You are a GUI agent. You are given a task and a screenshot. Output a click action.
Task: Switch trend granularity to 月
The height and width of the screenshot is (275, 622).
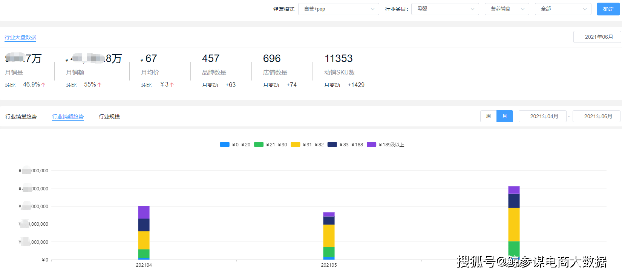click(505, 116)
